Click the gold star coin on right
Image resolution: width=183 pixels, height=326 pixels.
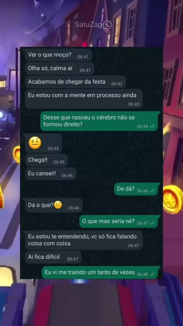(x=173, y=199)
